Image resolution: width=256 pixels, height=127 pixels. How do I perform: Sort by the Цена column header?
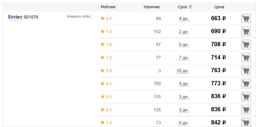click(x=219, y=7)
